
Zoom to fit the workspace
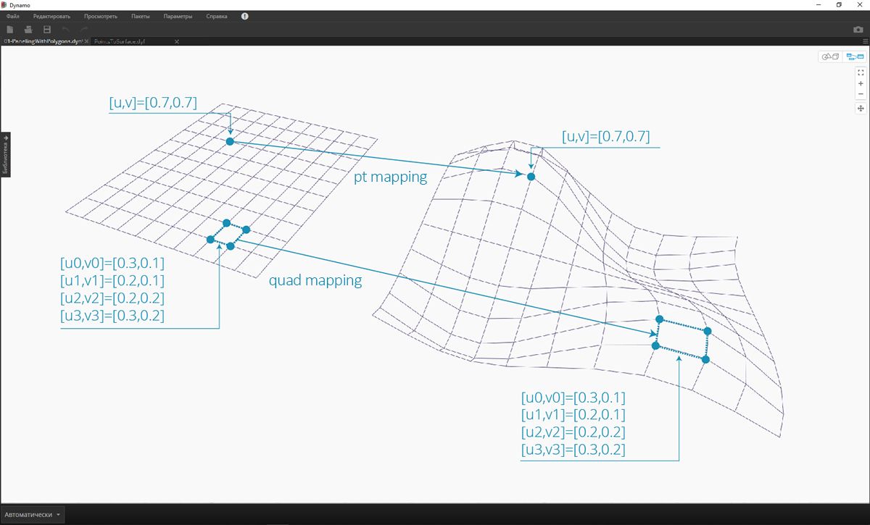click(861, 72)
